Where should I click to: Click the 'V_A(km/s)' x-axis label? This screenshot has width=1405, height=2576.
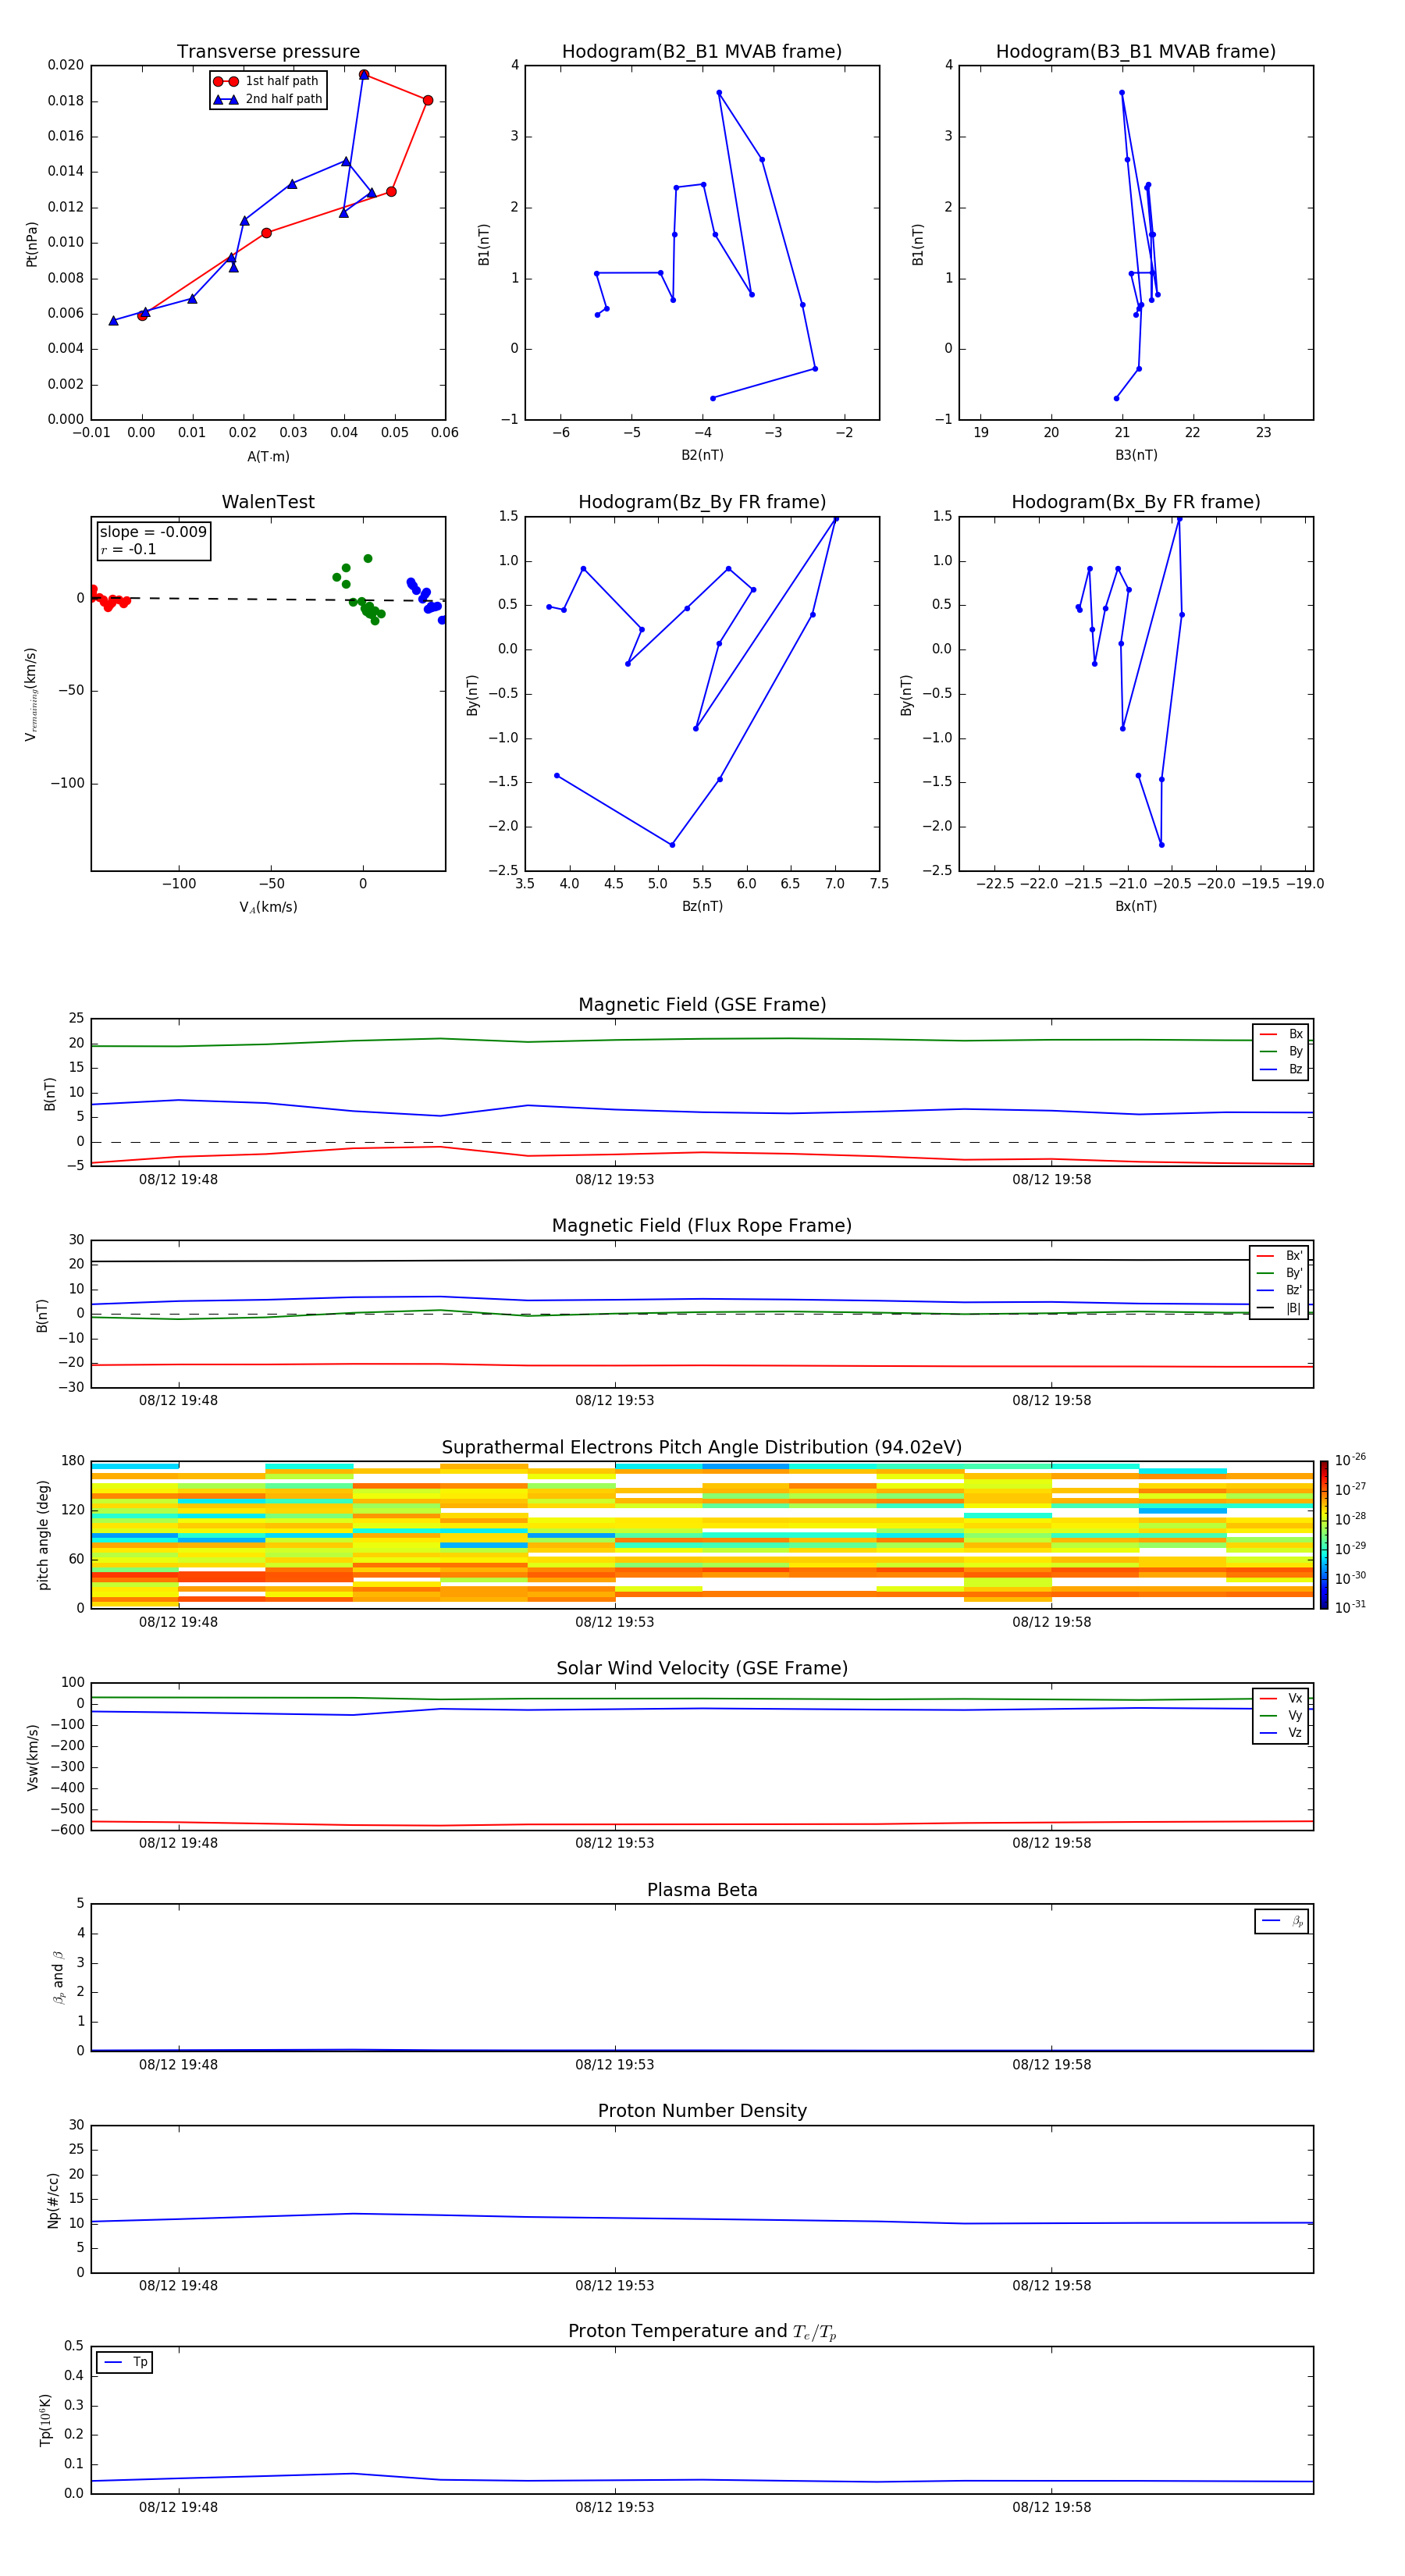click(268, 908)
